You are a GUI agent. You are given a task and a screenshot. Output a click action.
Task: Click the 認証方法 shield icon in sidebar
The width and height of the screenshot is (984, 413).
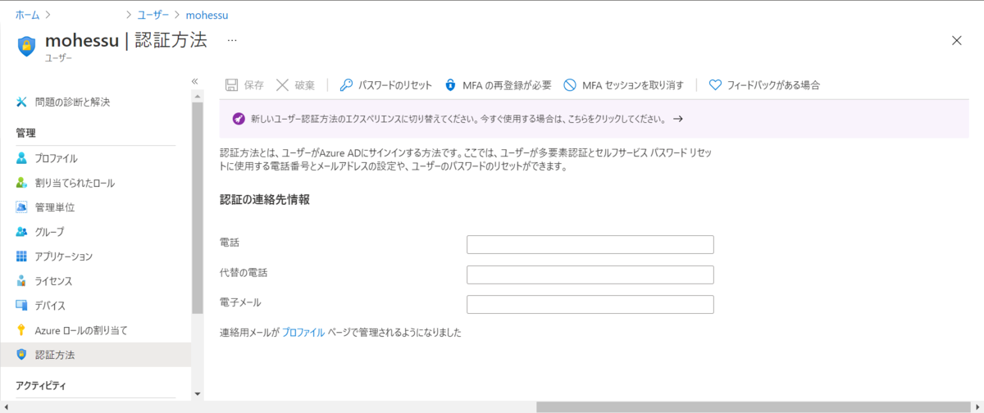tap(22, 355)
